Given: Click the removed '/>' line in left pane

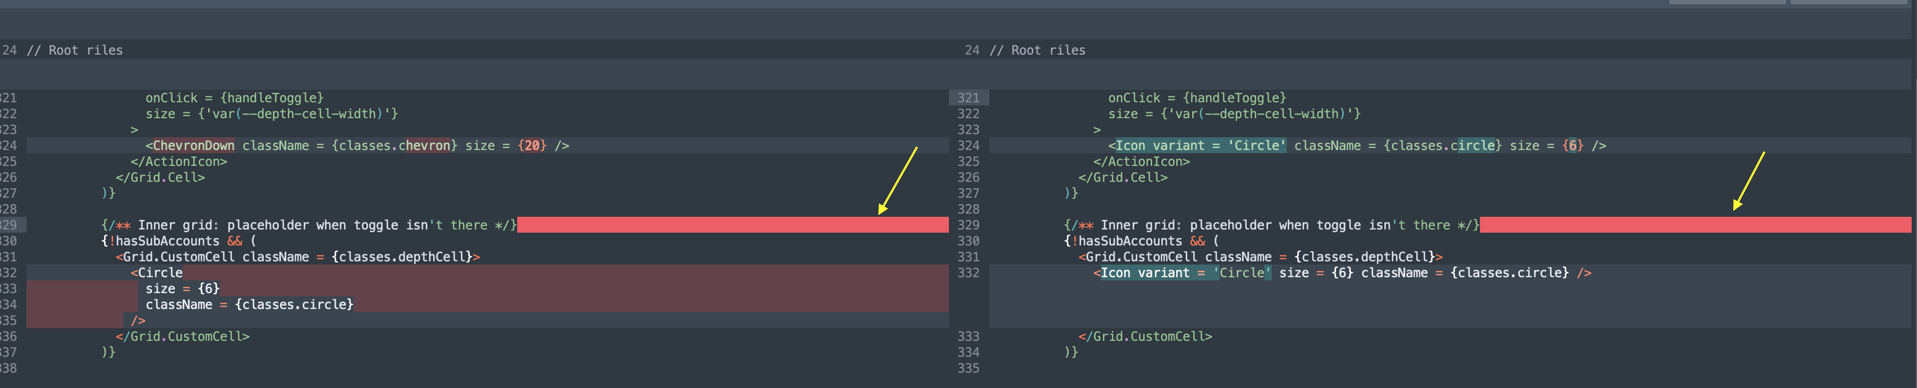Looking at the screenshot, I should [138, 320].
